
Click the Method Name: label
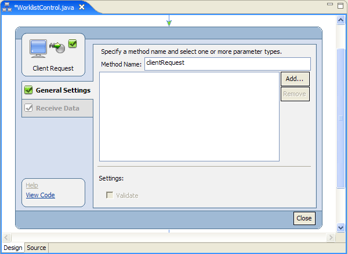click(121, 64)
